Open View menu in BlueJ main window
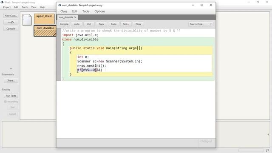 click(34, 7)
